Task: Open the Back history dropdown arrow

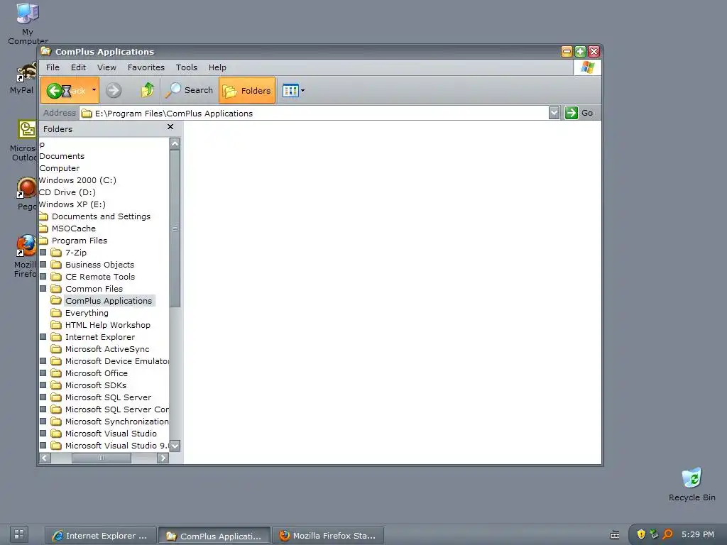Action: (x=94, y=90)
